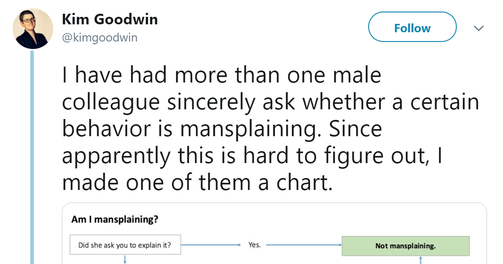The image size is (503, 264).
Task: Click the downward arrow under the question box
Action: (x=124, y=260)
